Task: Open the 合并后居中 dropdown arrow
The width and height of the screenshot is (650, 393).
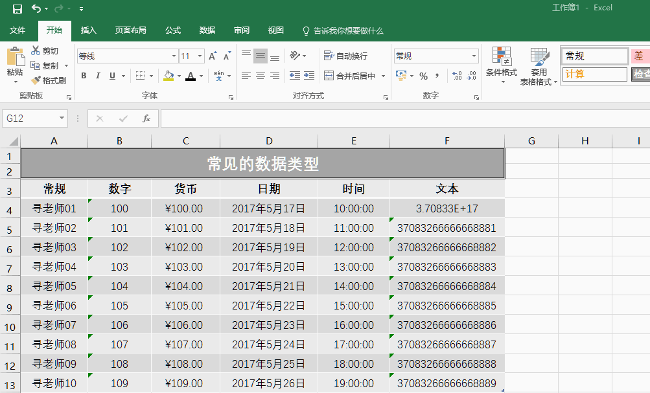Action: click(383, 76)
